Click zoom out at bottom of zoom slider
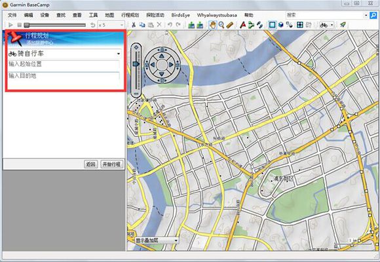Screen dimensions: 380x262 pyautogui.click(x=136, y=94)
